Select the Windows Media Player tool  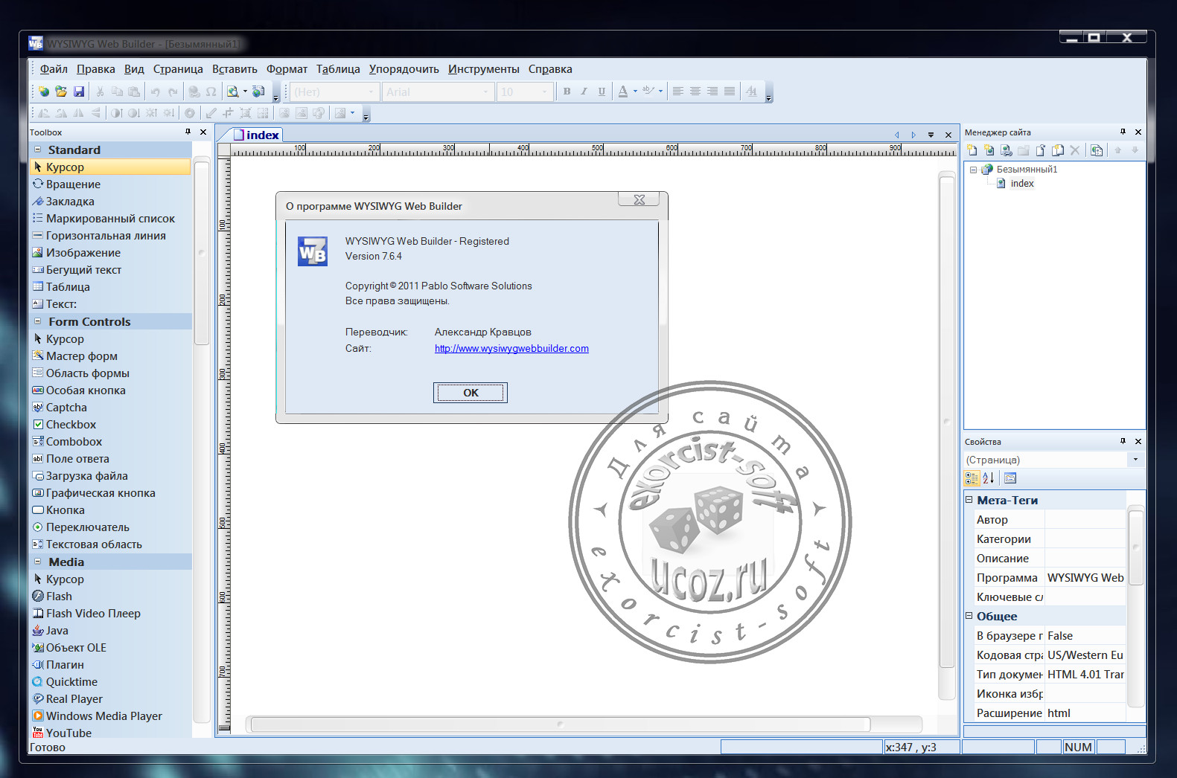tap(103, 716)
